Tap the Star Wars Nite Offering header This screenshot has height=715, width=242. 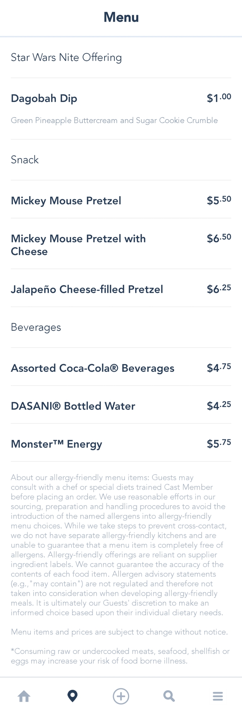coord(66,57)
